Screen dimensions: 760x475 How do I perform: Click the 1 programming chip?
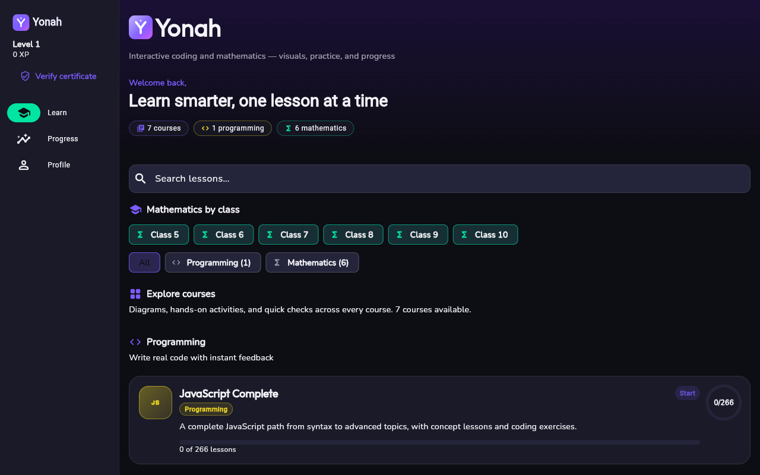233,128
